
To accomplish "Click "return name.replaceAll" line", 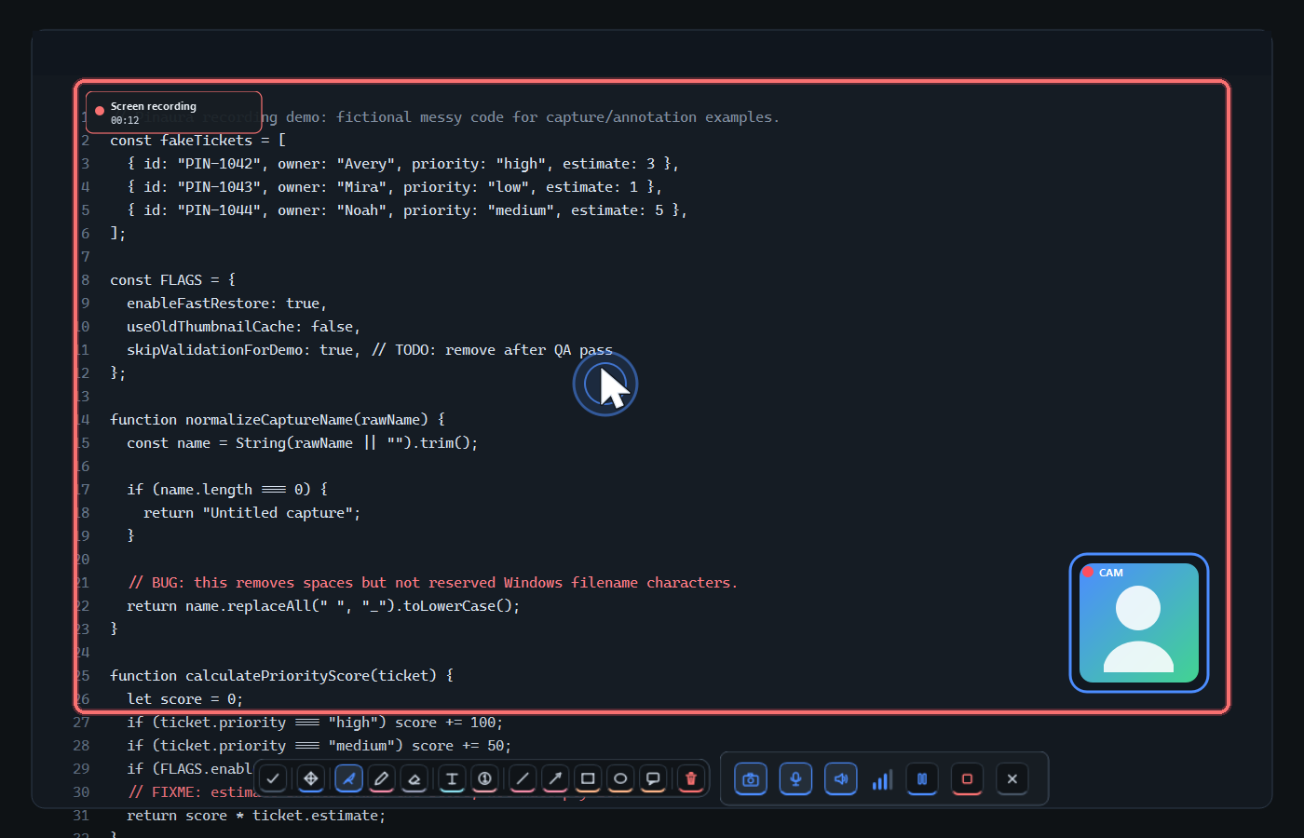I will click(323, 606).
